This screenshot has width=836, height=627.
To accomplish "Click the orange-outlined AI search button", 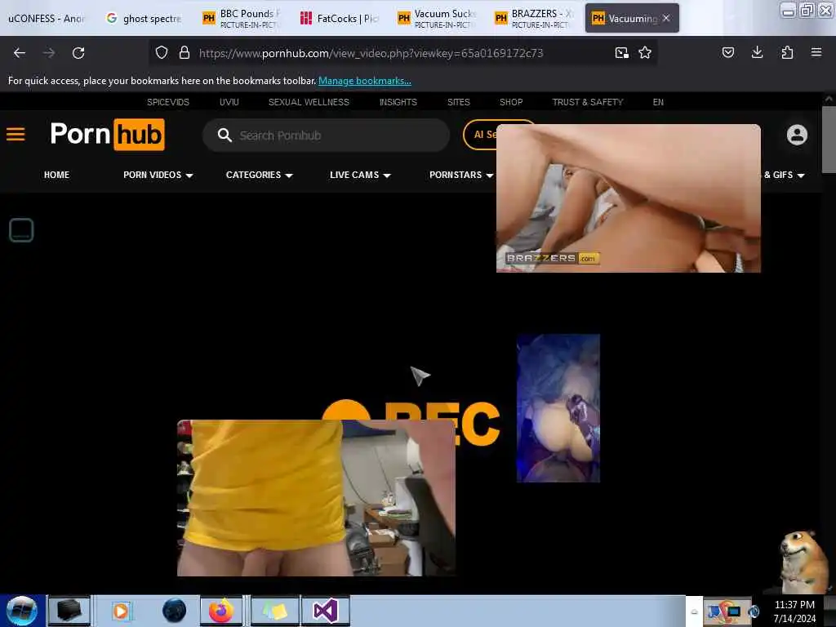I will 480,135.
